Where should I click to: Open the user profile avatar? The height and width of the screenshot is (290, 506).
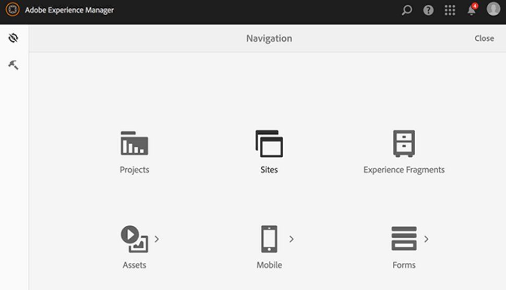coord(493,9)
